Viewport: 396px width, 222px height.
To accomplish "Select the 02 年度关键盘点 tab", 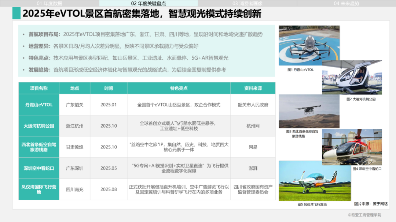I will (148, 3).
